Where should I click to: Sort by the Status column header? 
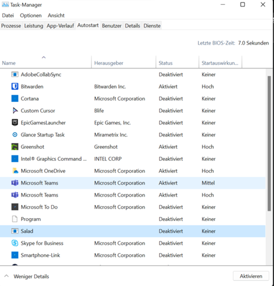pyautogui.click(x=177, y=62)
